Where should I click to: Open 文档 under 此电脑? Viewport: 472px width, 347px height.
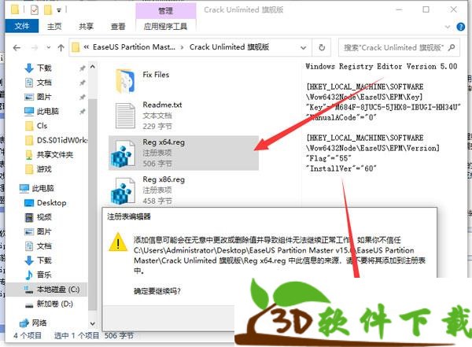44,246
